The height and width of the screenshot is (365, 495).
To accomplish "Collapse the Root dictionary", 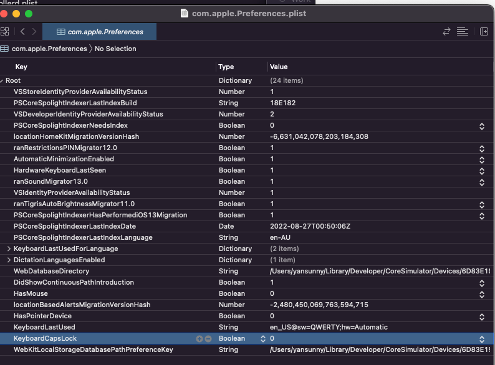I will (2, 81).
